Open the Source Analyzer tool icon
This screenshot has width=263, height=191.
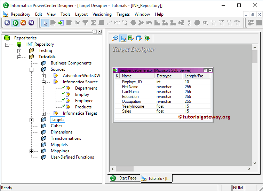click(x=115, y=38)
